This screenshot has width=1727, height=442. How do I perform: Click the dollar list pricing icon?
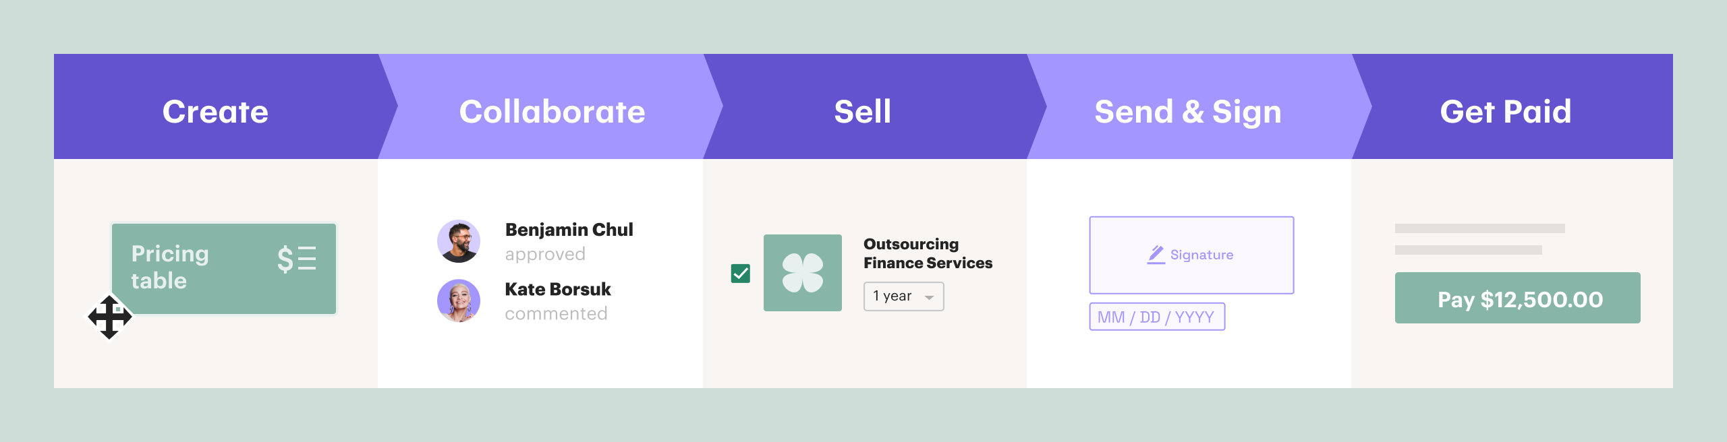297,259
